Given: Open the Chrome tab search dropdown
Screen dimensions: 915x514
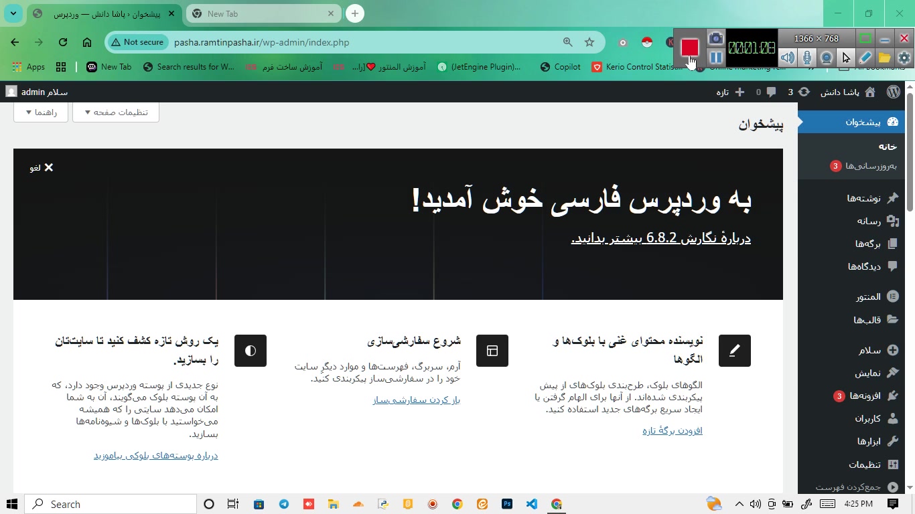Looking at the screenshot, I should [13, 13].
